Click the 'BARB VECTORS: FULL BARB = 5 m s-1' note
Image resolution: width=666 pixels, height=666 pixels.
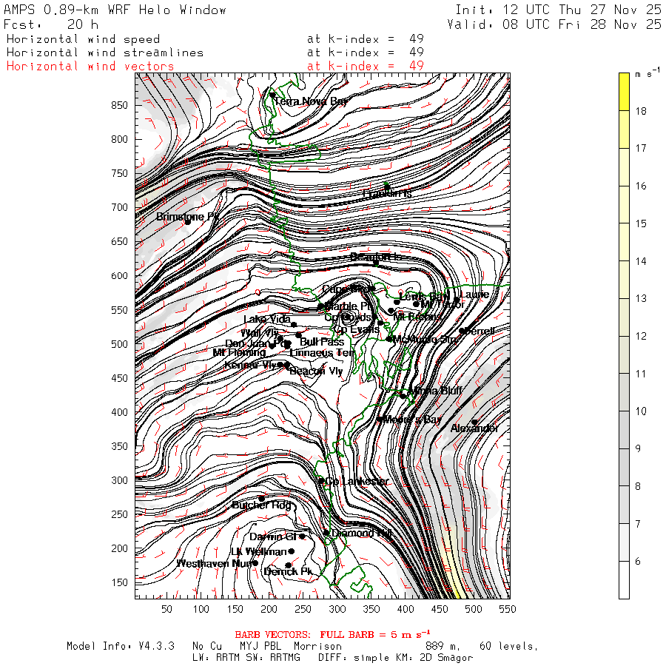click(332, 634)
